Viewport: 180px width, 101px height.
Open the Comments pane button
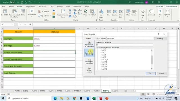pos(172,6)
